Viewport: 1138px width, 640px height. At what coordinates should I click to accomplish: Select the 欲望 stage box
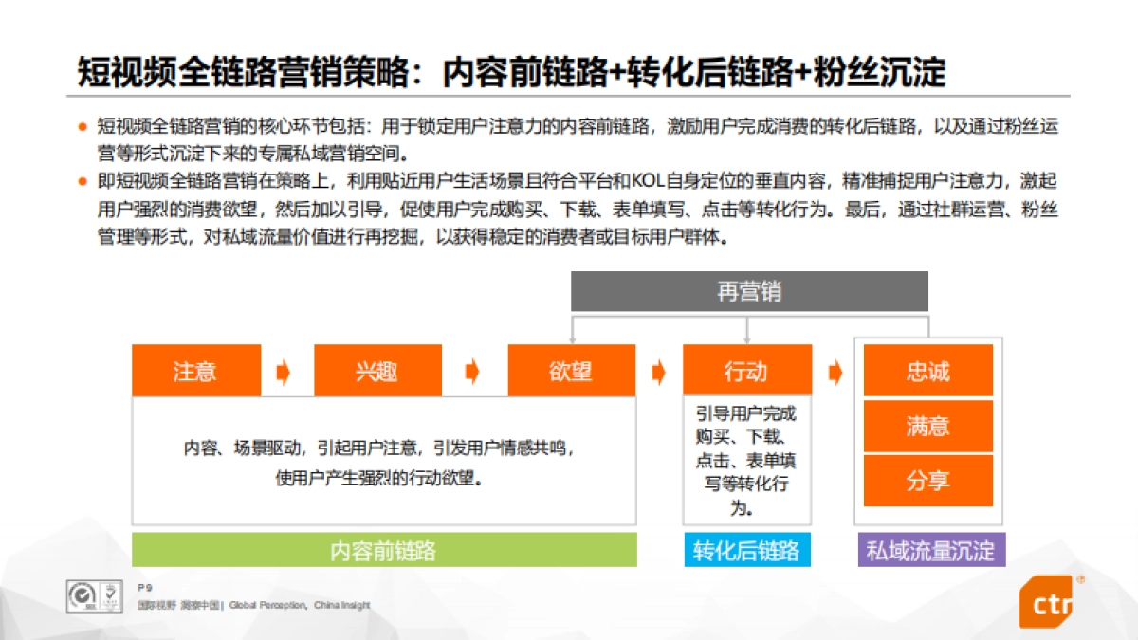click(x=572, y=371)
